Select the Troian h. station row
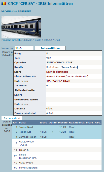The width and height of the screenshot is (104, 172). pos(57,150)
